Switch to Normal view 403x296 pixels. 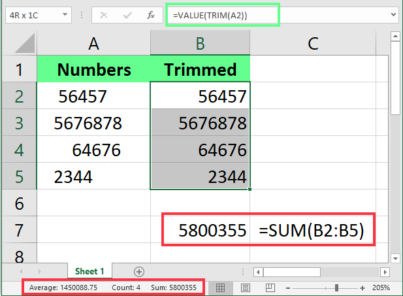(x=220, y=288)
